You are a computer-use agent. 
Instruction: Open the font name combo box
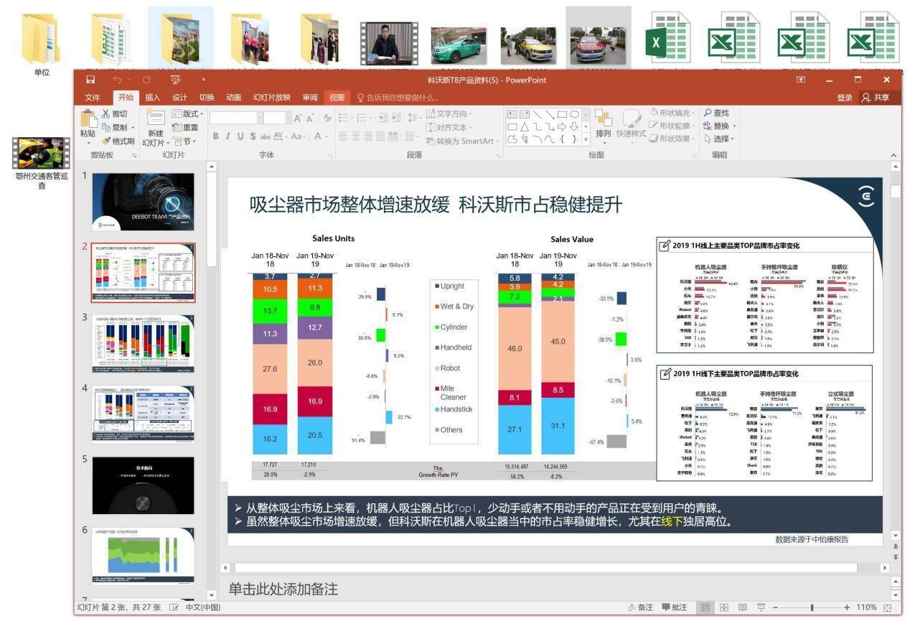click(x=235, y=118)
